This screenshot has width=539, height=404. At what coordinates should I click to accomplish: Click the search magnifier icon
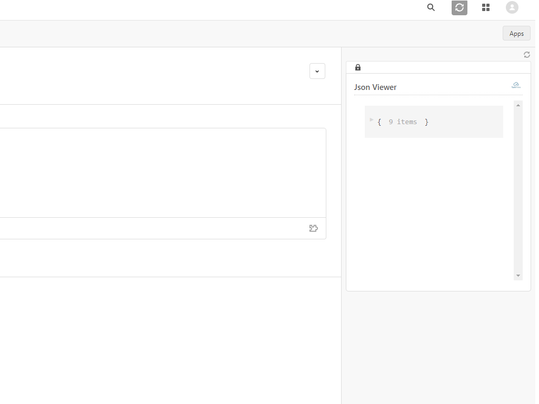click(x=431, y=7)
